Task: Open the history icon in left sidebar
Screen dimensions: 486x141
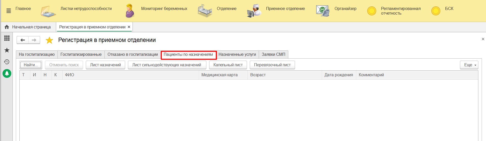Action: click(7, 62)
